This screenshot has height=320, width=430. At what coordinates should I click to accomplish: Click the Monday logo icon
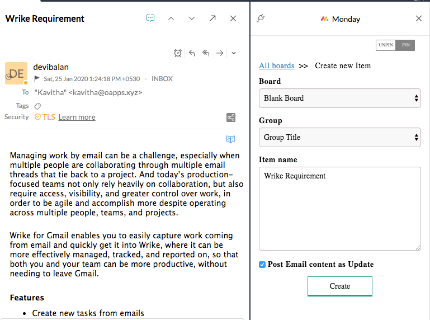click(x=325, y=19)
